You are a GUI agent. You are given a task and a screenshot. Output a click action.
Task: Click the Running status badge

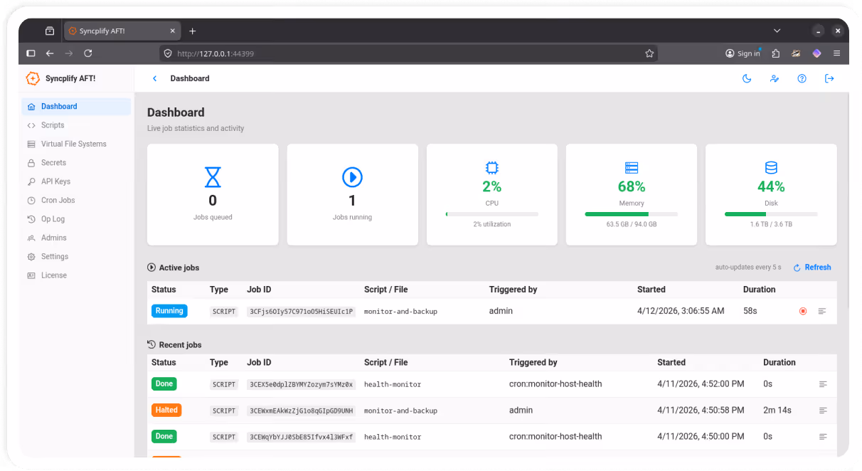(169, 311)
